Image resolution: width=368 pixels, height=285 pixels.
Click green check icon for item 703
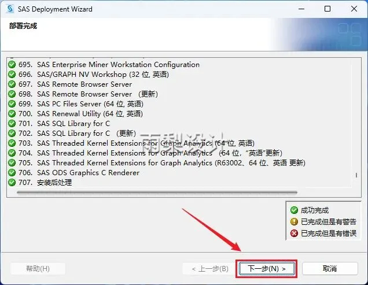pos(12,143)
